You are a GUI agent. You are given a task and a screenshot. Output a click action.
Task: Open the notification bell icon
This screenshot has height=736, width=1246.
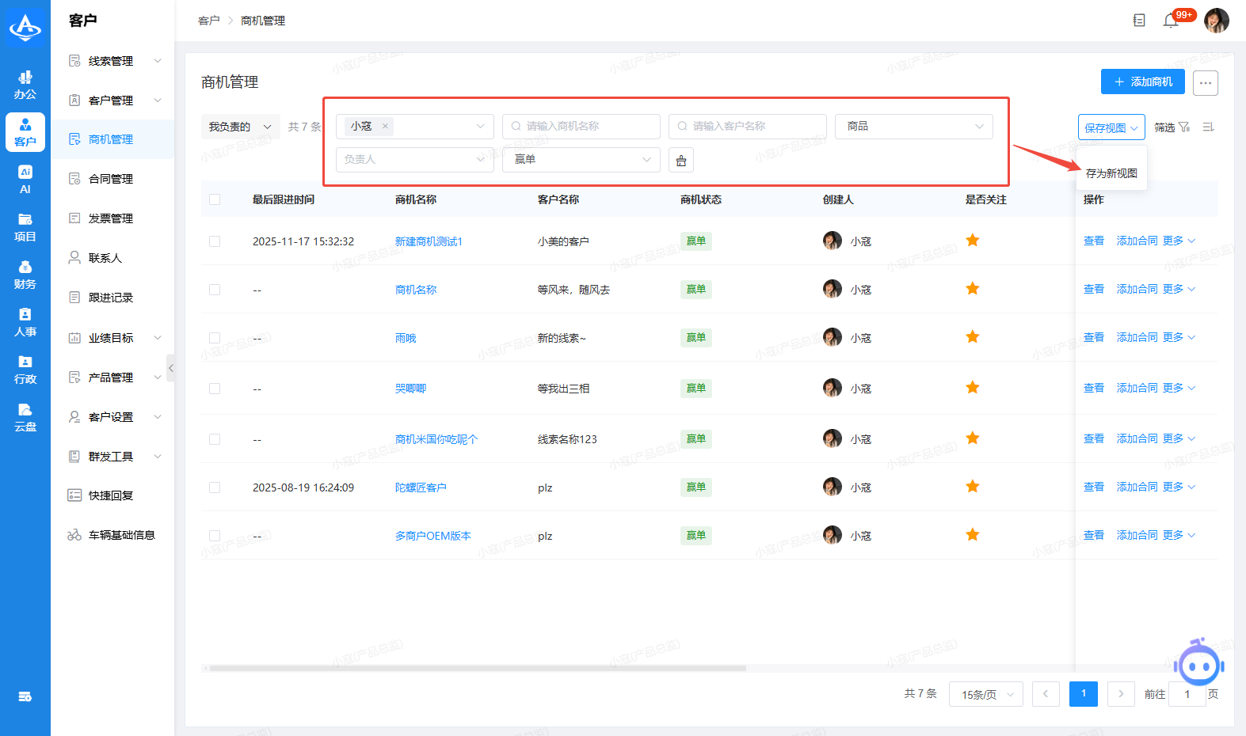click(x=1170, y=21)
